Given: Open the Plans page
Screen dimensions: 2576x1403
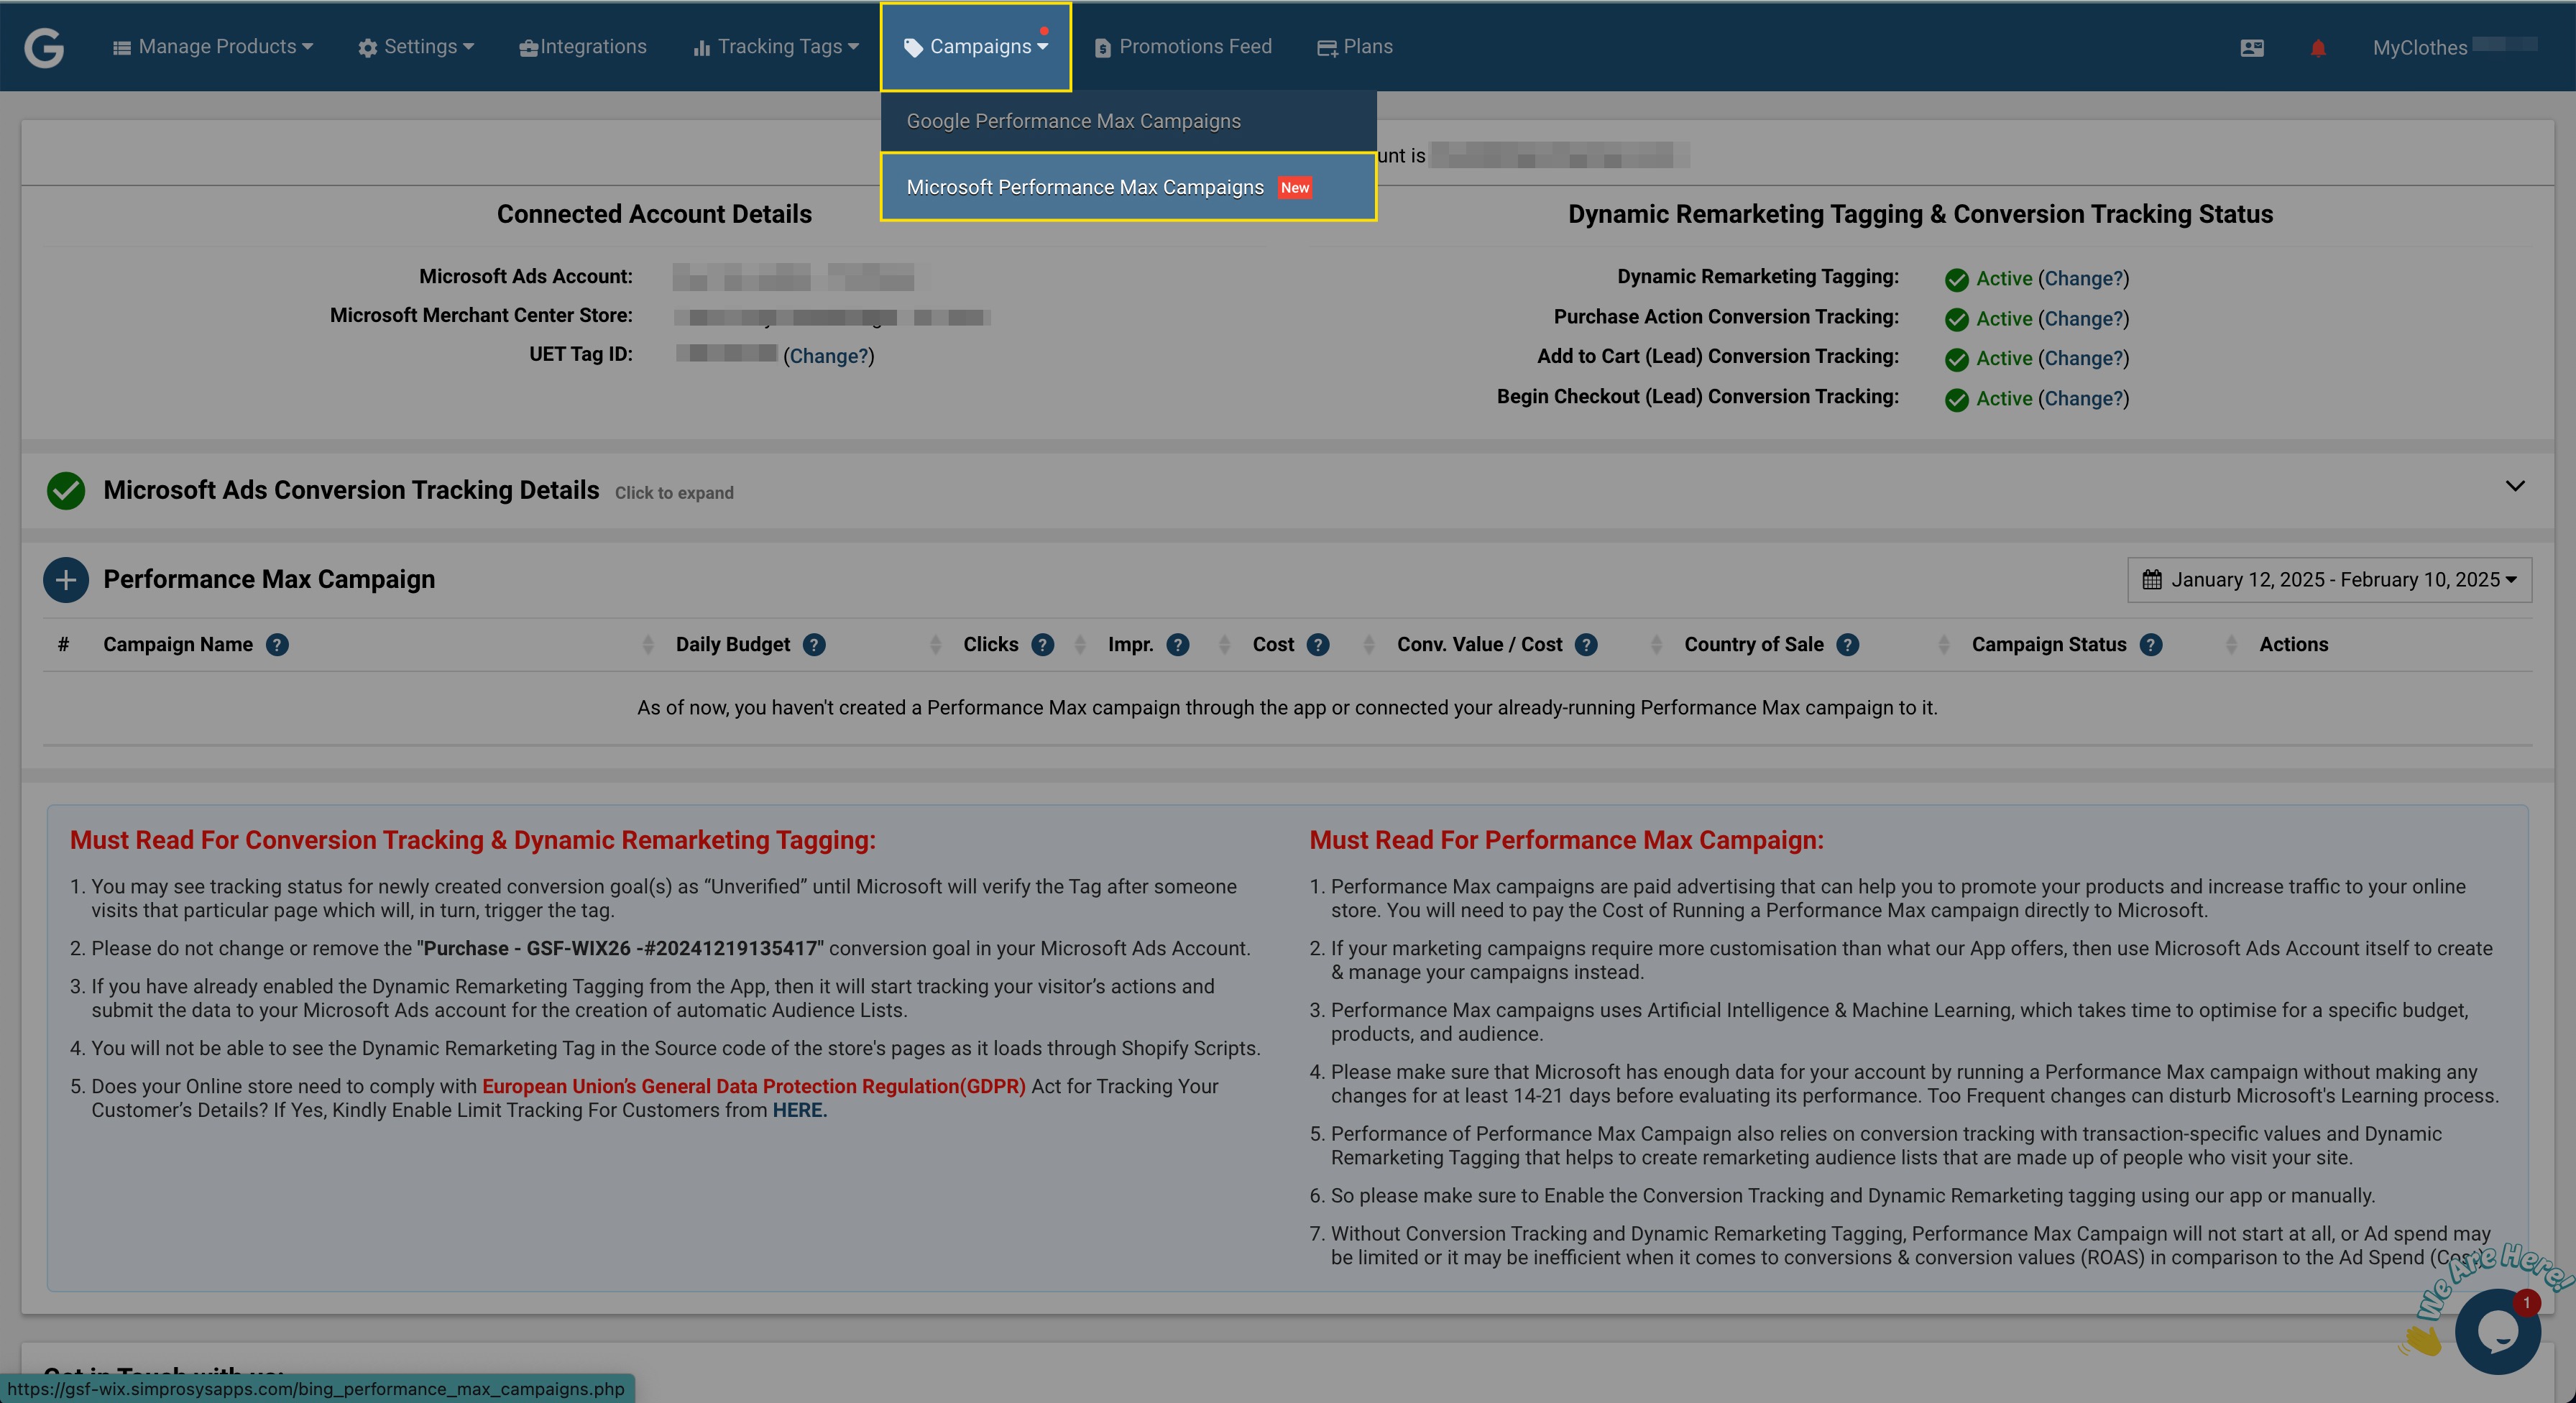Looking at the screenshot, I should pyautogui.click(x=1355, y=47).
